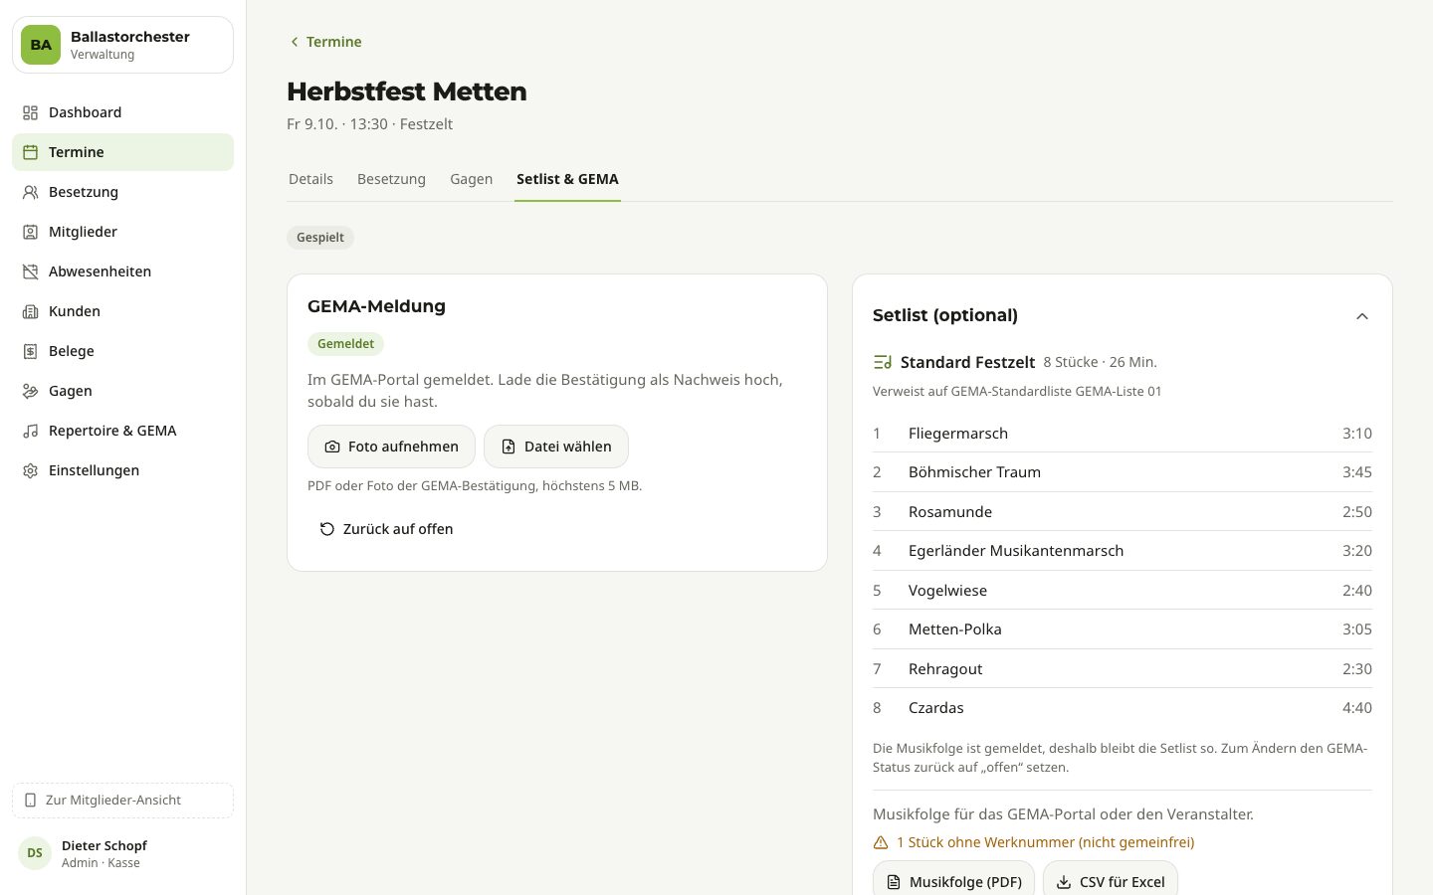Open Dashboard from the sidebar
Viewport: 1433px width, 895px height.
click(122, 112)
